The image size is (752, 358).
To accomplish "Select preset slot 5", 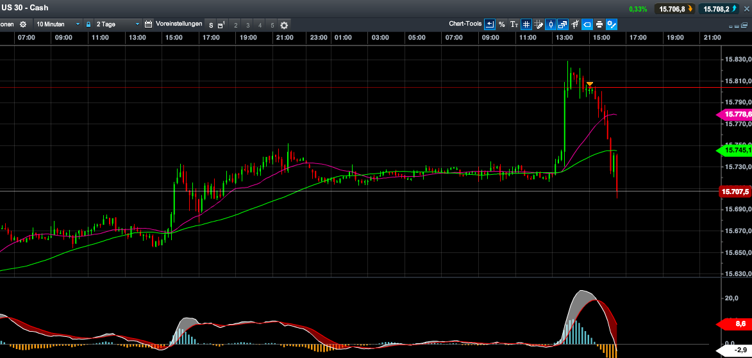I will point(272,25).
